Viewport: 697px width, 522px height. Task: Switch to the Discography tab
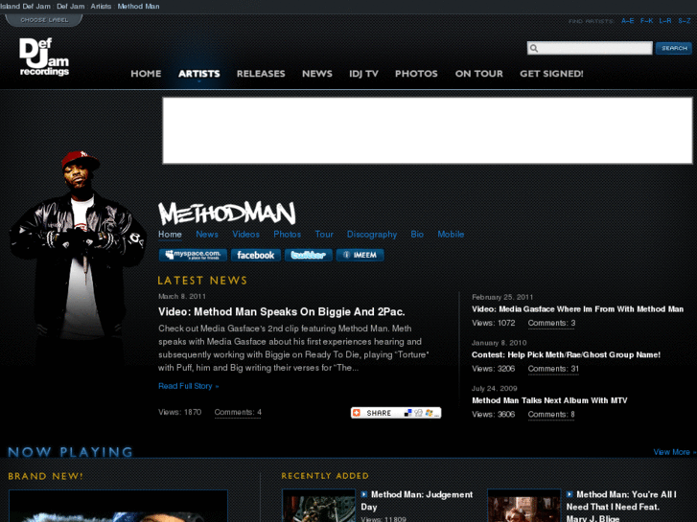tap(372, 234)
